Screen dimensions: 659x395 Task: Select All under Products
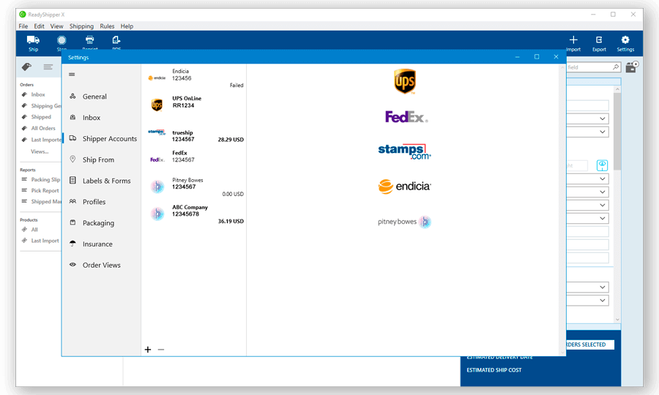point(34,230)
